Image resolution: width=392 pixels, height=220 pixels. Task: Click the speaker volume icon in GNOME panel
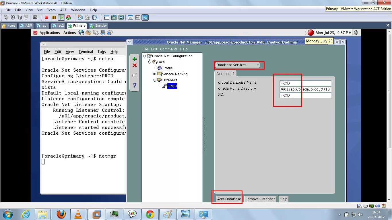356,33
